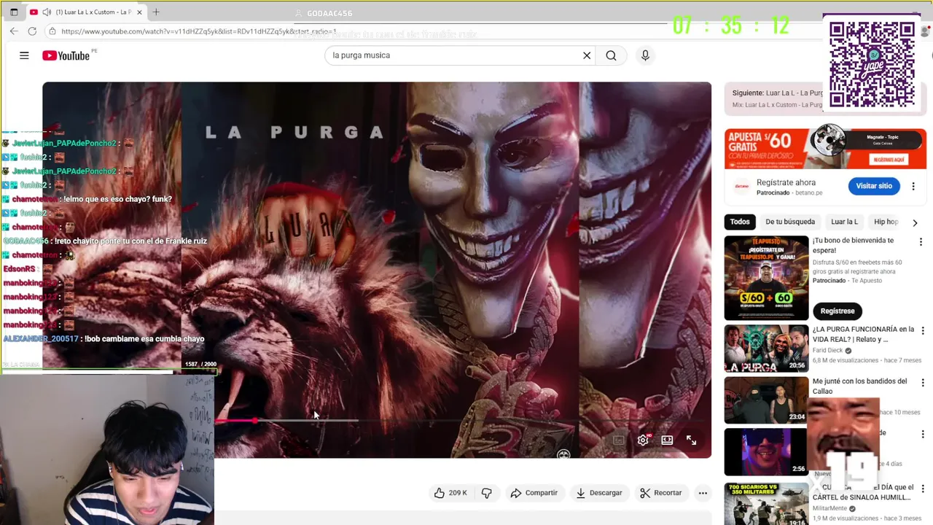This screenshot has height=525, width=933.
Task: Open 'Me junté con los bandidos del Callao' title
Action: click(860, 386)
